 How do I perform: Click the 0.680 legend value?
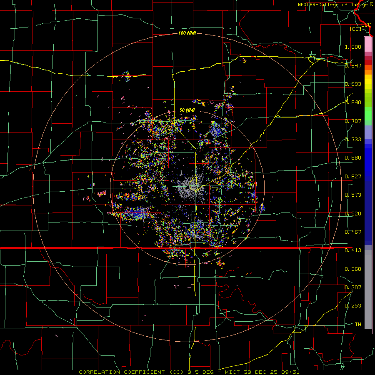353,158
